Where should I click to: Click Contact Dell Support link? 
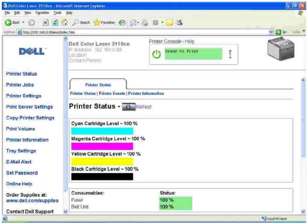pos(29,212)
